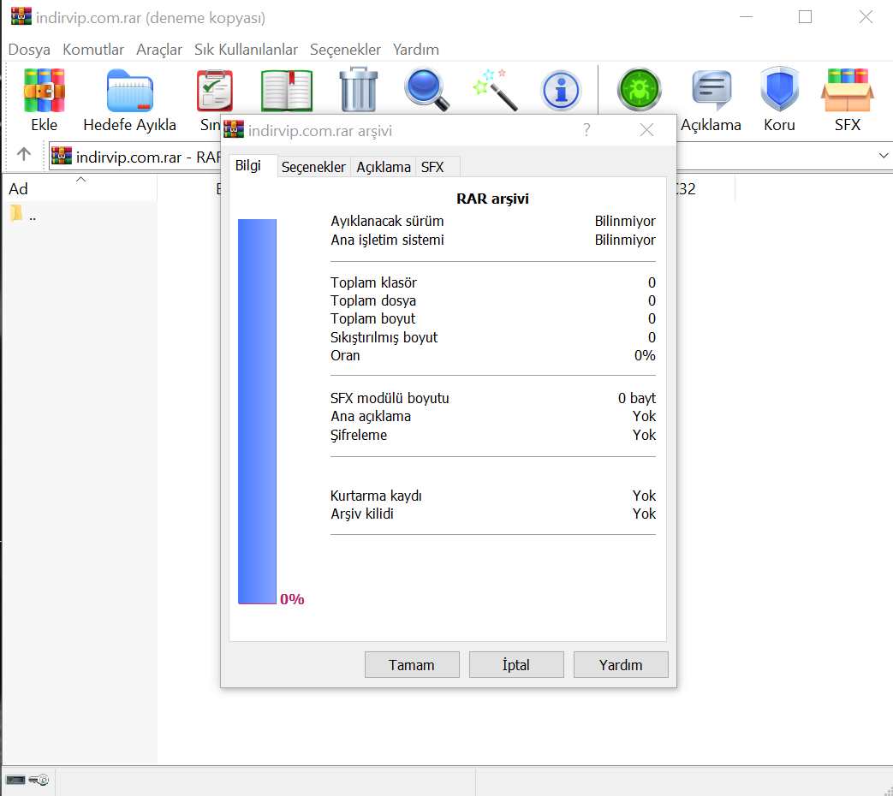Click the Ekle (add to archive) toolbar icon
Image resolution: width=893 pixels, height=796 pixels.
point(45,91)
